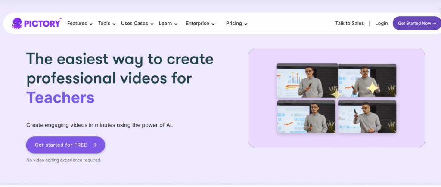Open the Uses Cases menu

point(134,24)
